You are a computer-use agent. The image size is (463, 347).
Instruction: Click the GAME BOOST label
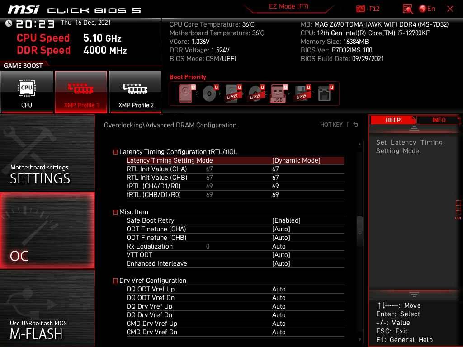[x=23, y=66]
